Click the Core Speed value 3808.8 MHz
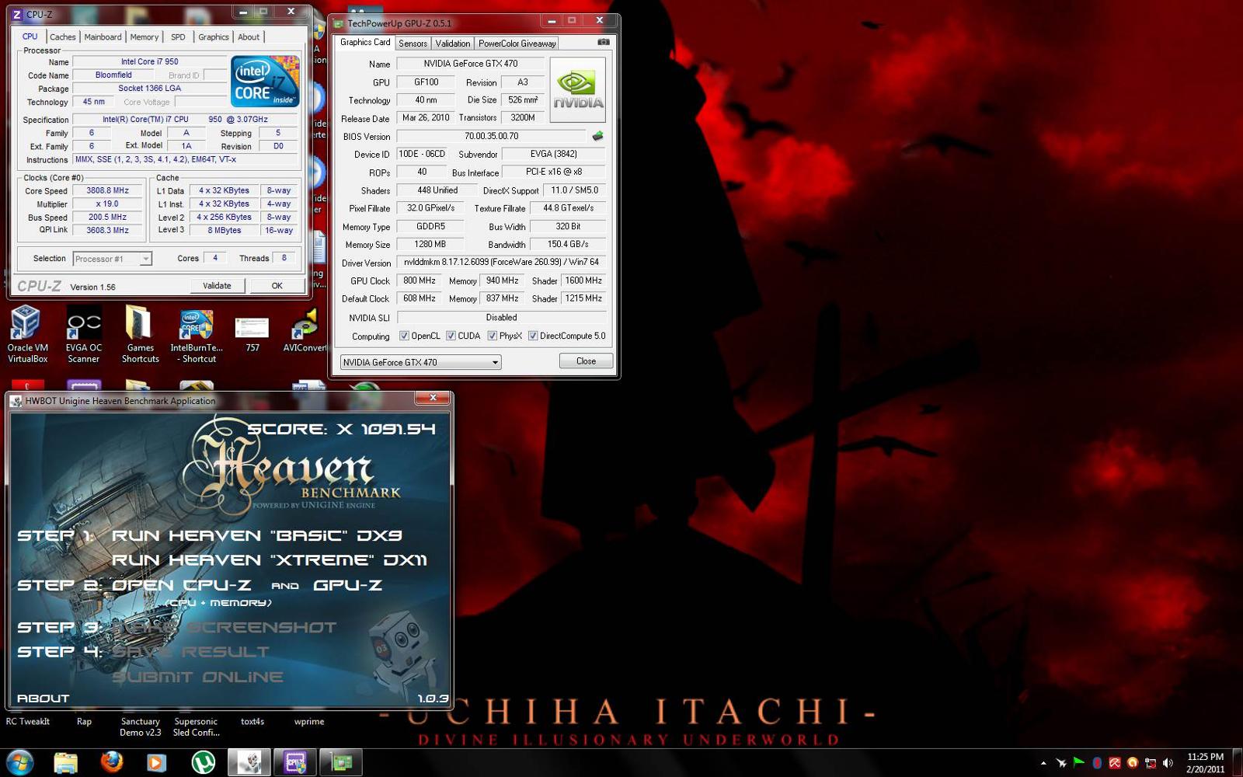 point(107,190)
